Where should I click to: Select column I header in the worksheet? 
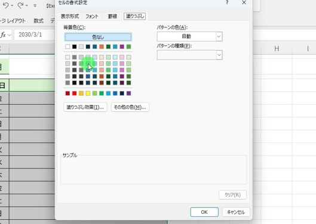click(x=308, y=48)
